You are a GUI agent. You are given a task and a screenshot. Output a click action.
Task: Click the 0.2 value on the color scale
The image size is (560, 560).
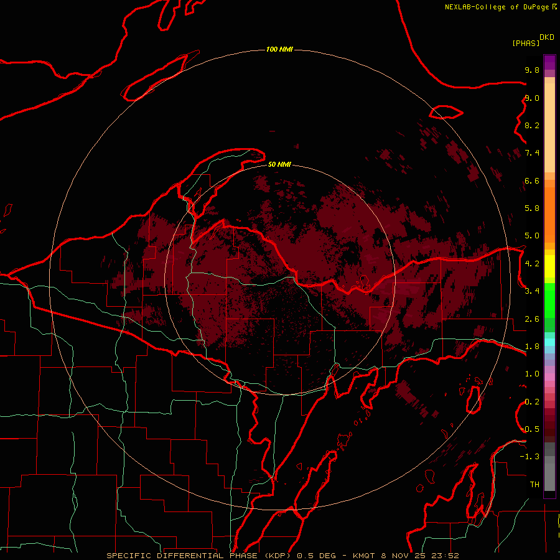point(532,402)
